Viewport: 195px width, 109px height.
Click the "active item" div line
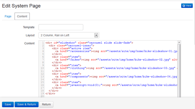point(72,48)
